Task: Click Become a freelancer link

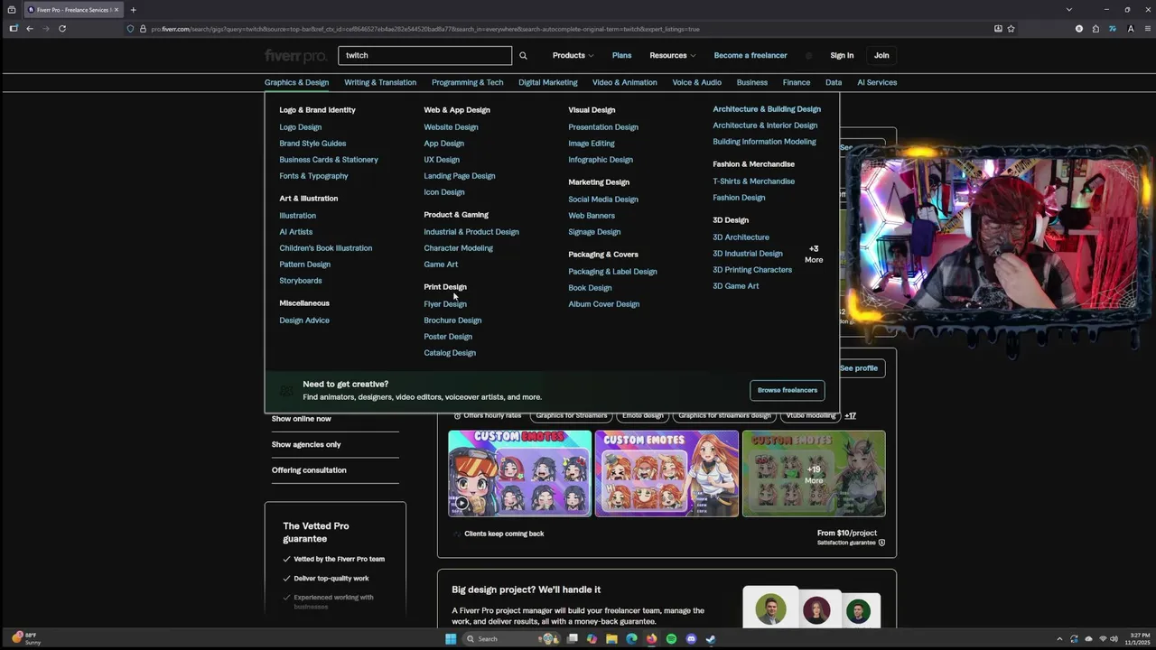Action: click(750, 56)
